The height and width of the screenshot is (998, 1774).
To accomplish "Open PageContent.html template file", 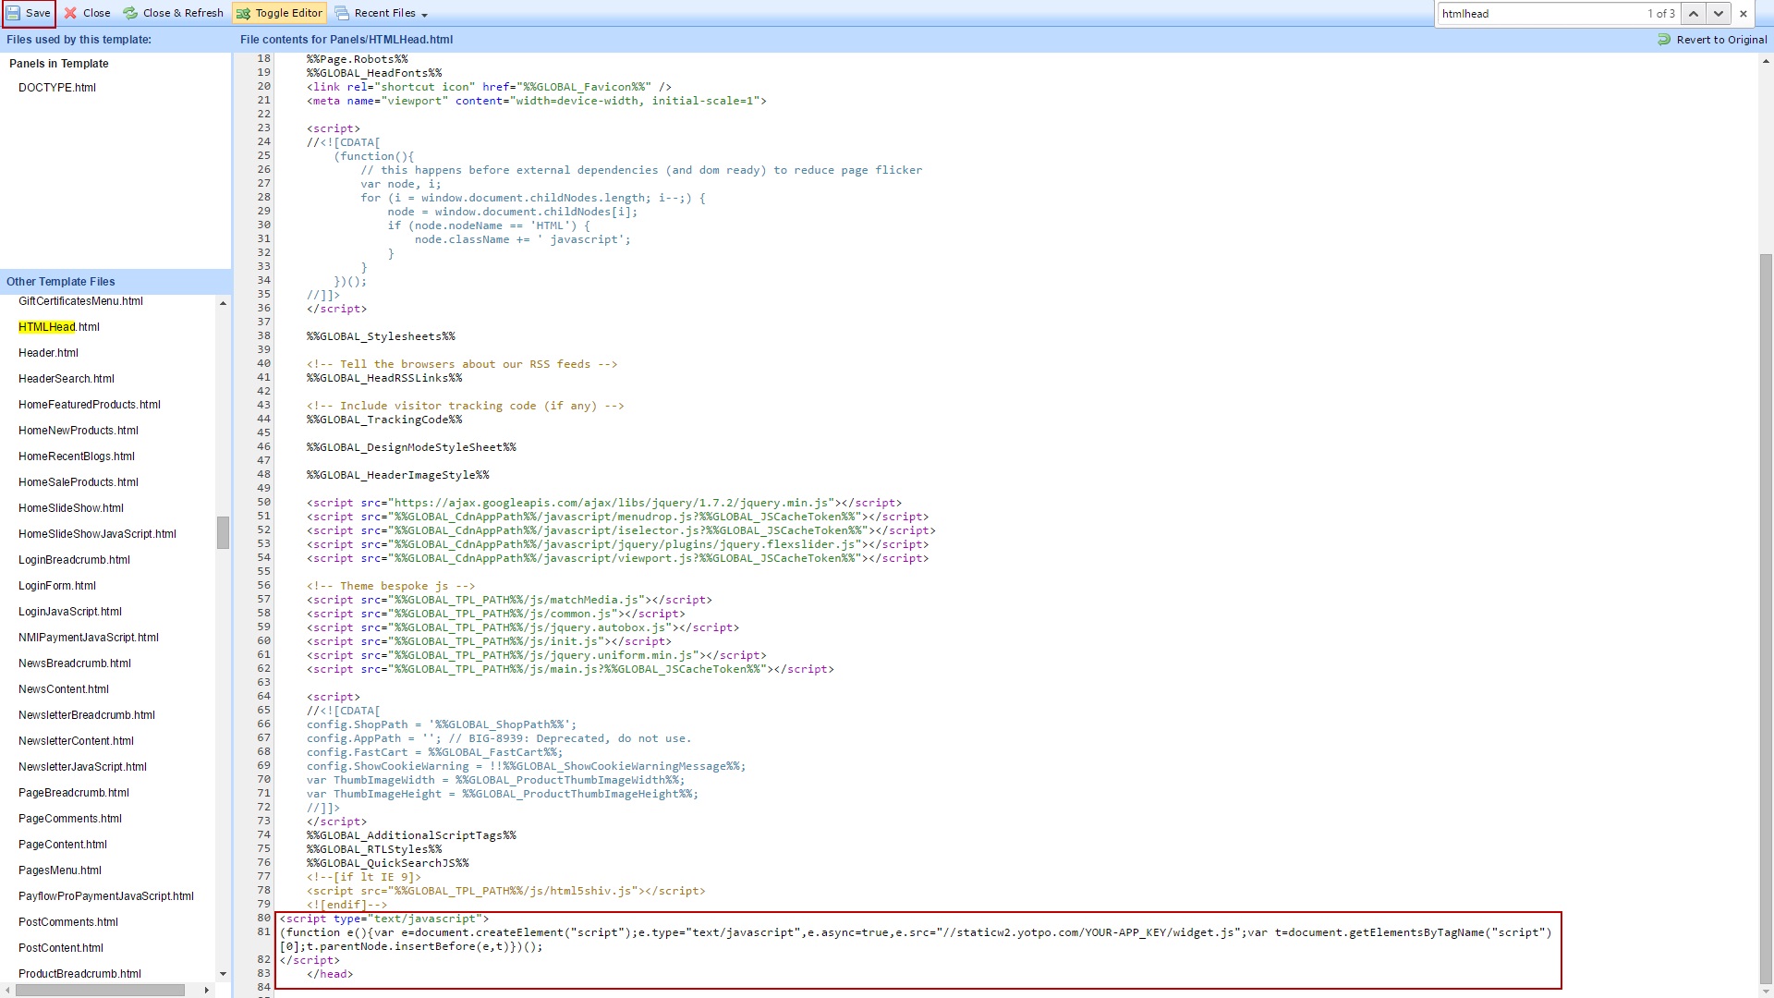I will [62, 845].
